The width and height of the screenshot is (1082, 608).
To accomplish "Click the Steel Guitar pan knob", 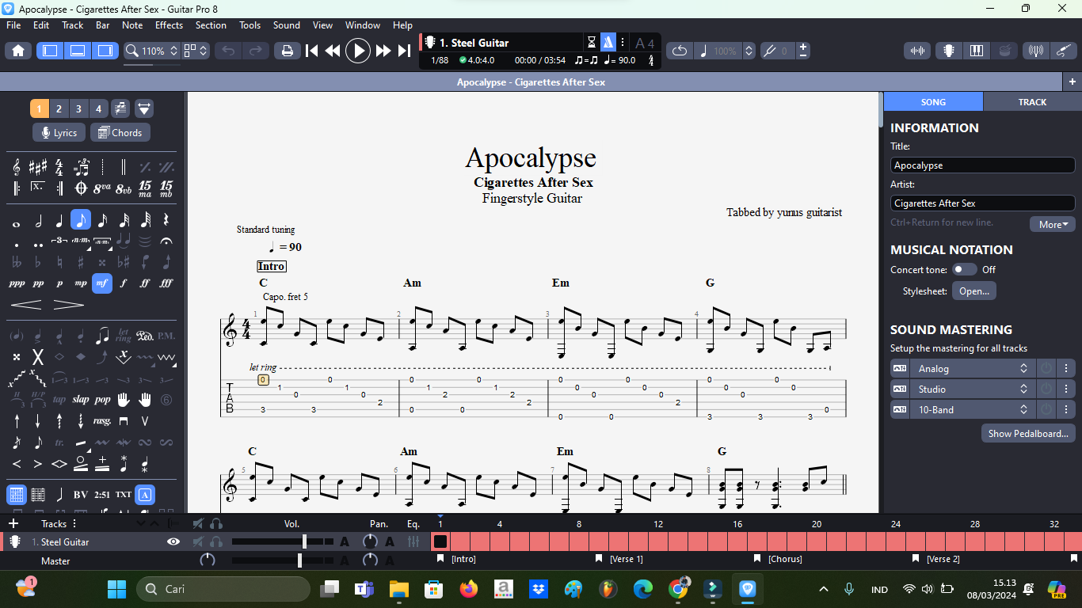I will pyautogui.click(x=370, y=541).
